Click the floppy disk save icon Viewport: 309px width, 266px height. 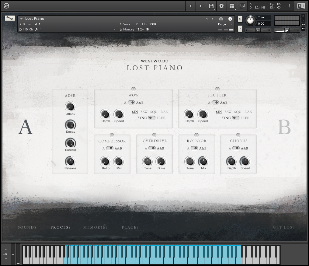[211, 6]
